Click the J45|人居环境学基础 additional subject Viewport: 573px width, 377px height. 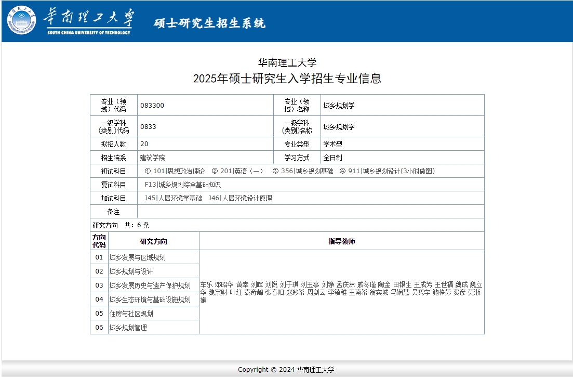[173, 198]
